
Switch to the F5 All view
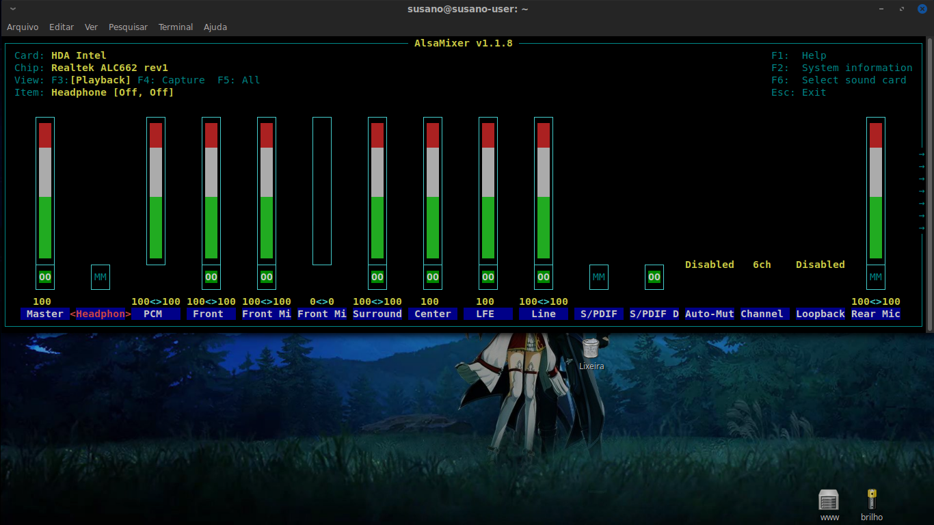[239, 80]
